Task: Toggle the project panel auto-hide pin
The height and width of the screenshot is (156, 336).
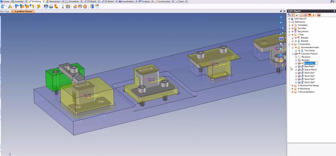Action: pyautogui.click(x=334, y=11)
